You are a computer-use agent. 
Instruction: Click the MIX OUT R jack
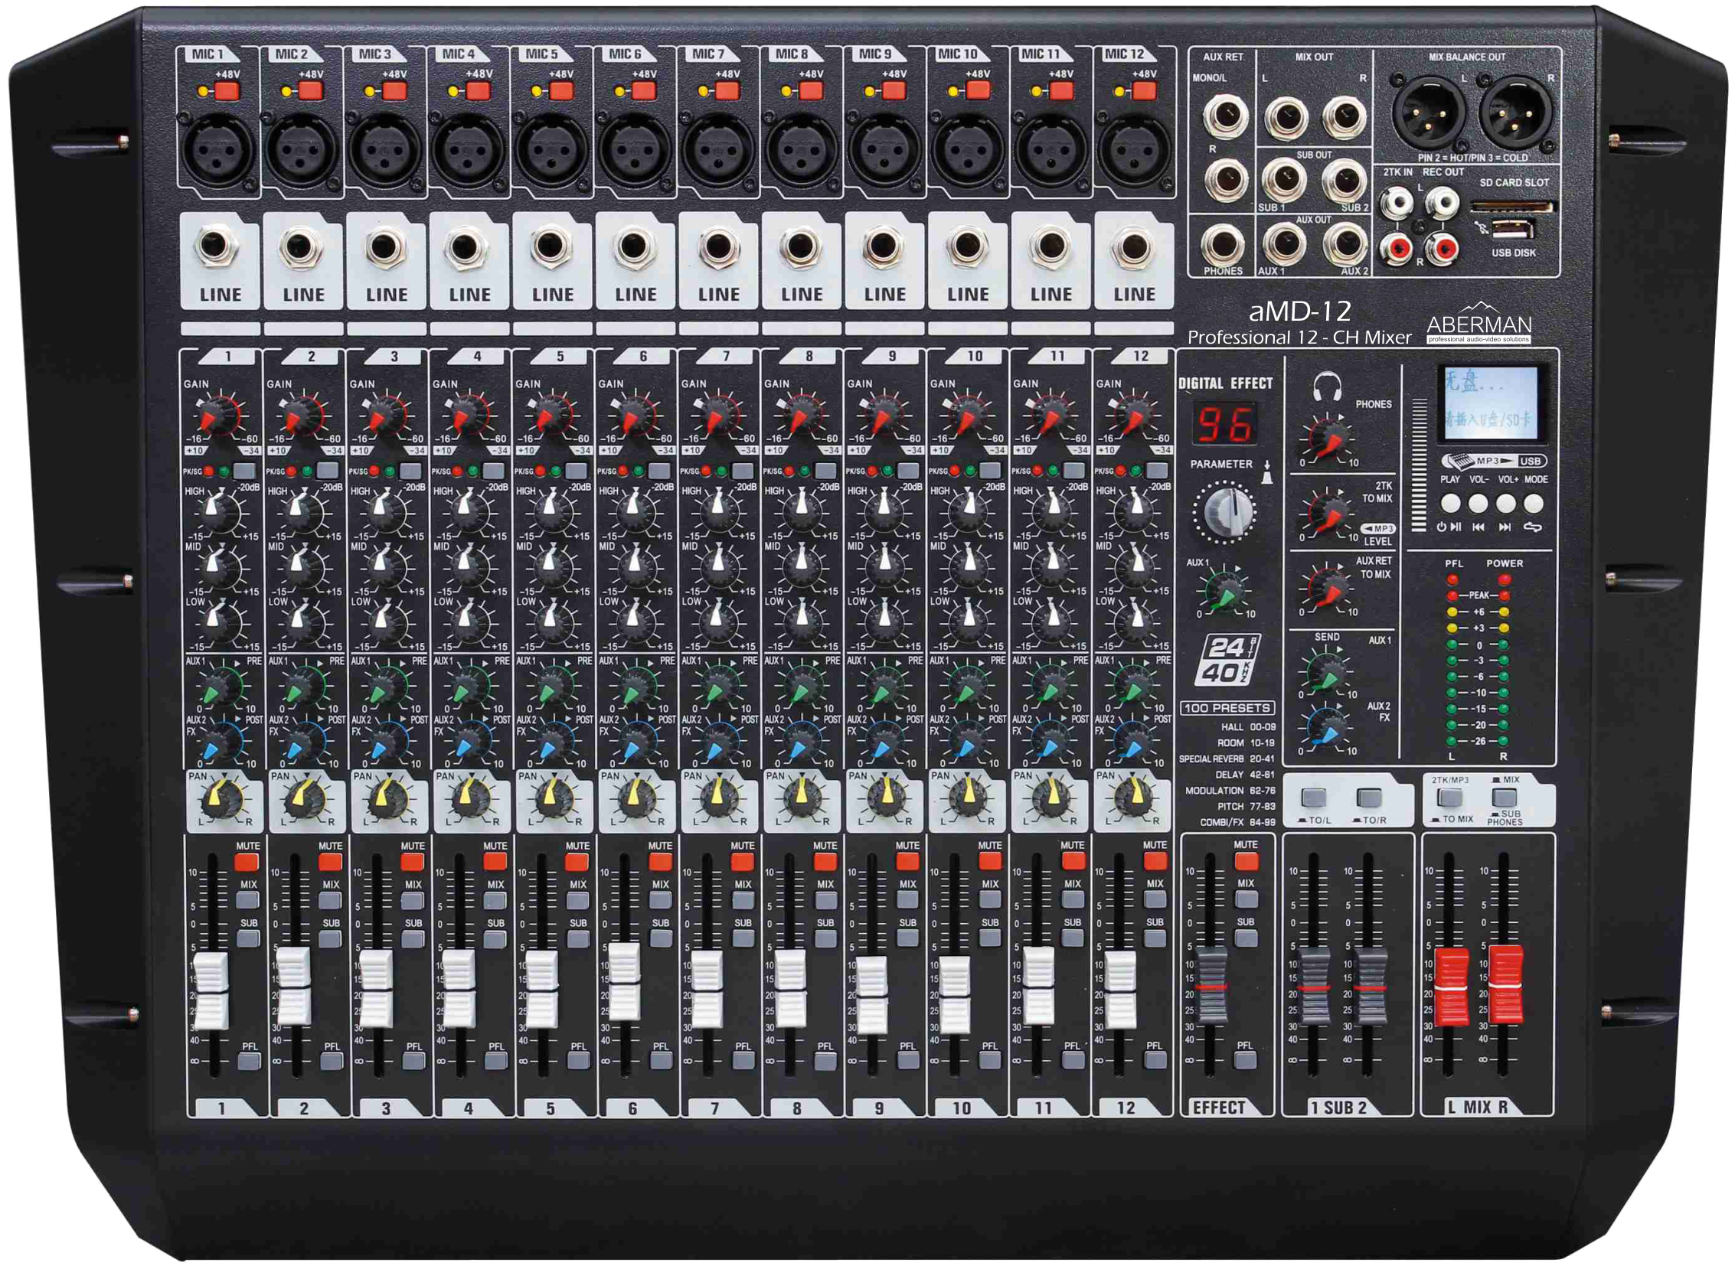[x=1344, y=118]
